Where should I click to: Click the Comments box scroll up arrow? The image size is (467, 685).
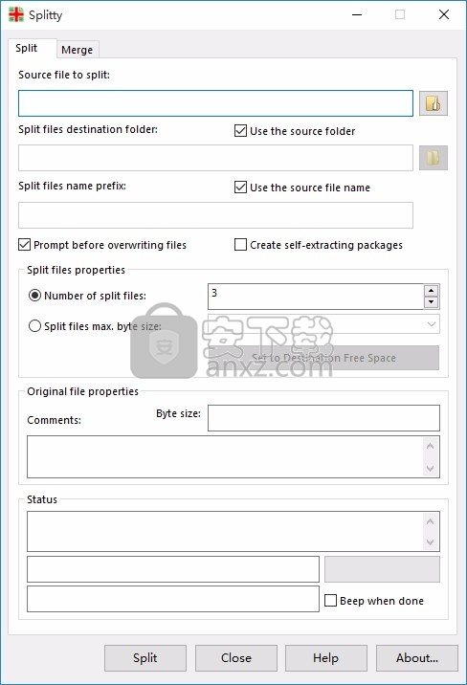[430, 446]
